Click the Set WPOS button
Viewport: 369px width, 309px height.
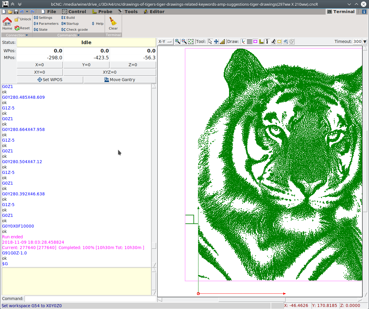click(x=50, y=80)
